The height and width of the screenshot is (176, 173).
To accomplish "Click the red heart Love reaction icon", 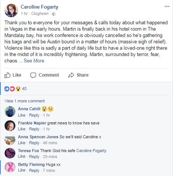I will point(12,89).
